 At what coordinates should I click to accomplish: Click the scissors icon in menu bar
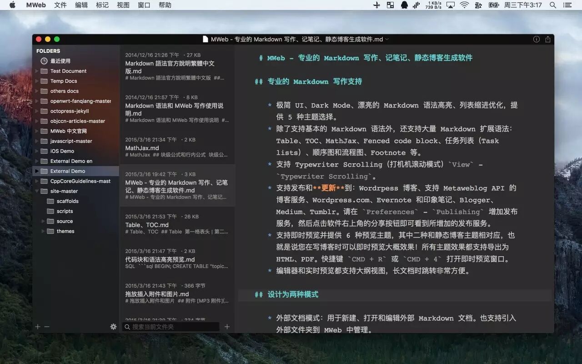pyautogui.click(x=376, y=5)
